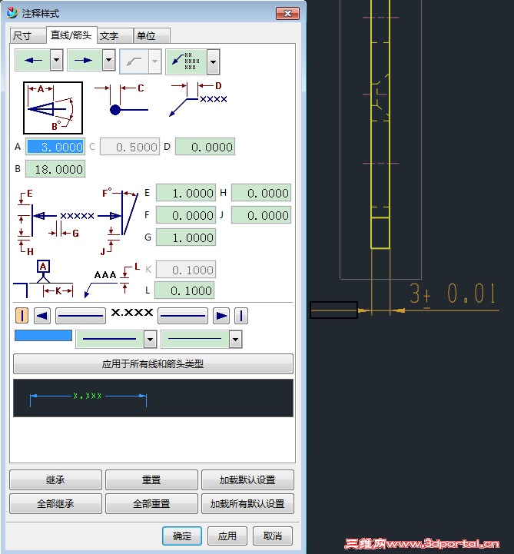Close the 注释样式 dialog
The height and width of the screenshot is (554, 514).
coord(287,14)
